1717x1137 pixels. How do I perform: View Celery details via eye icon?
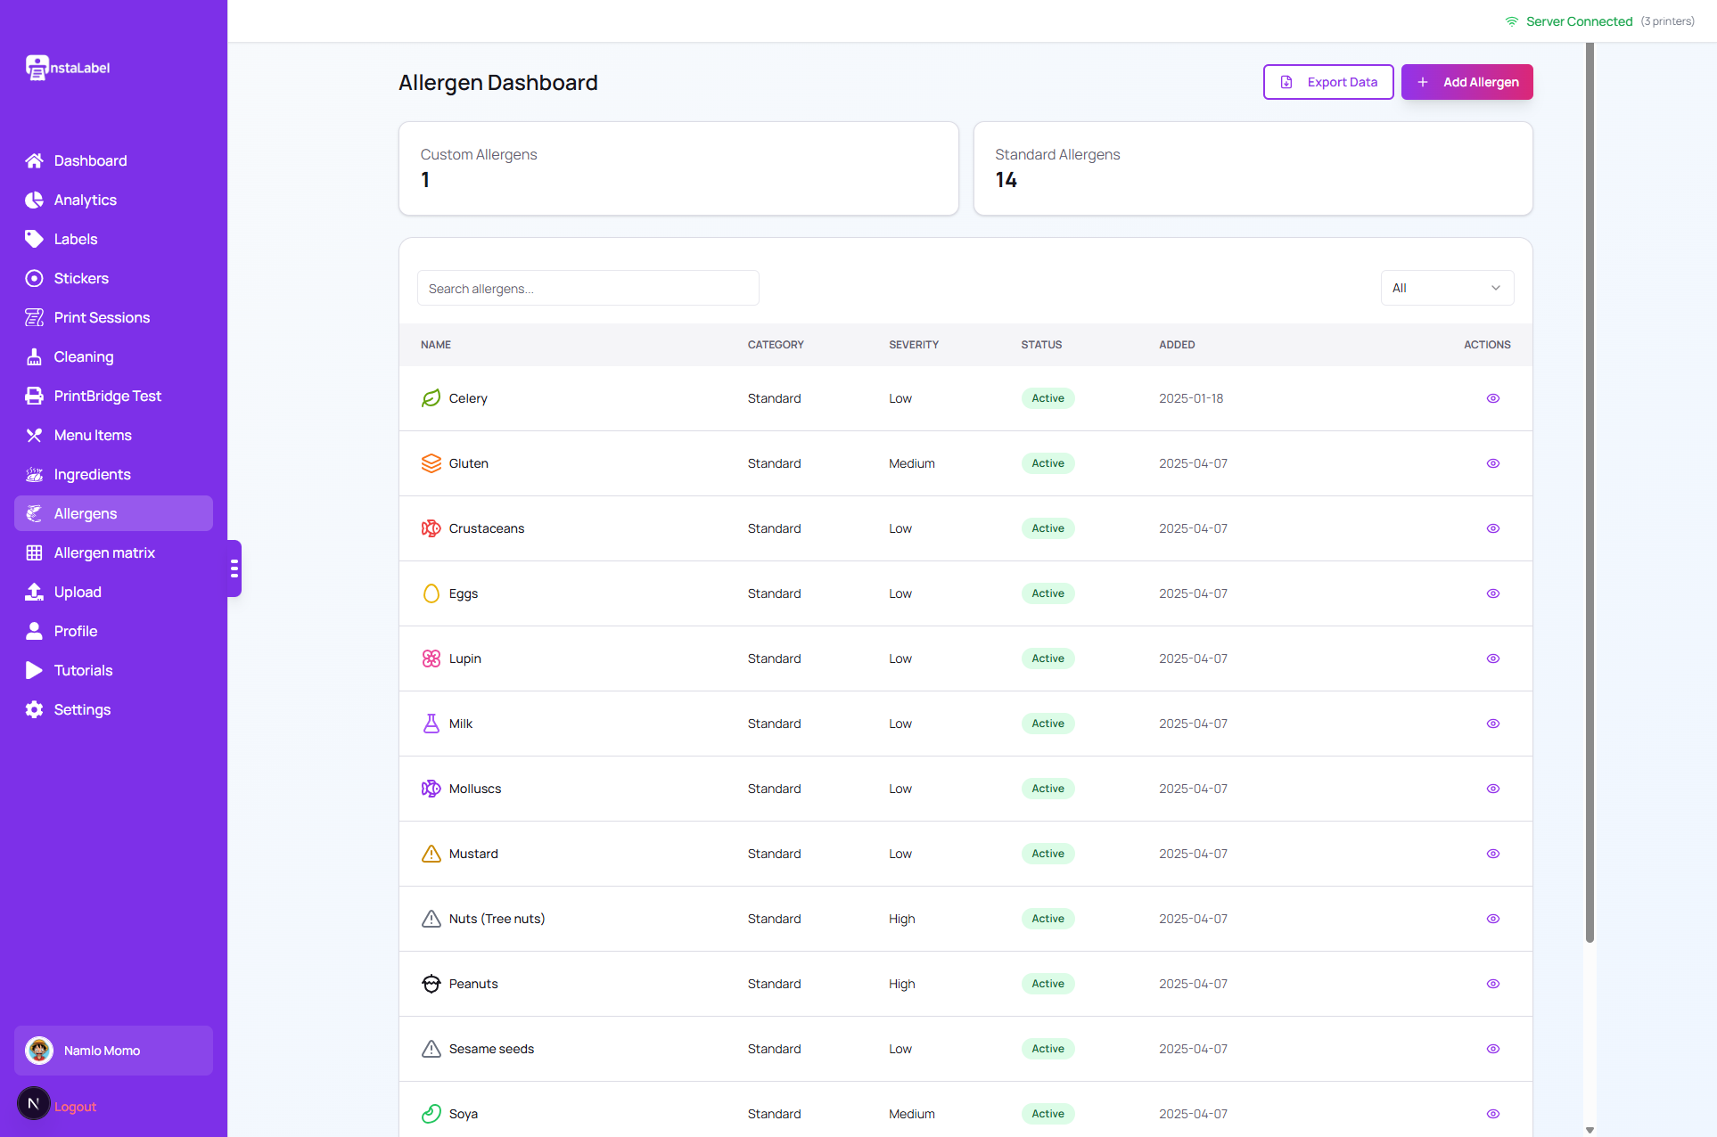[x=1493, y=398]
